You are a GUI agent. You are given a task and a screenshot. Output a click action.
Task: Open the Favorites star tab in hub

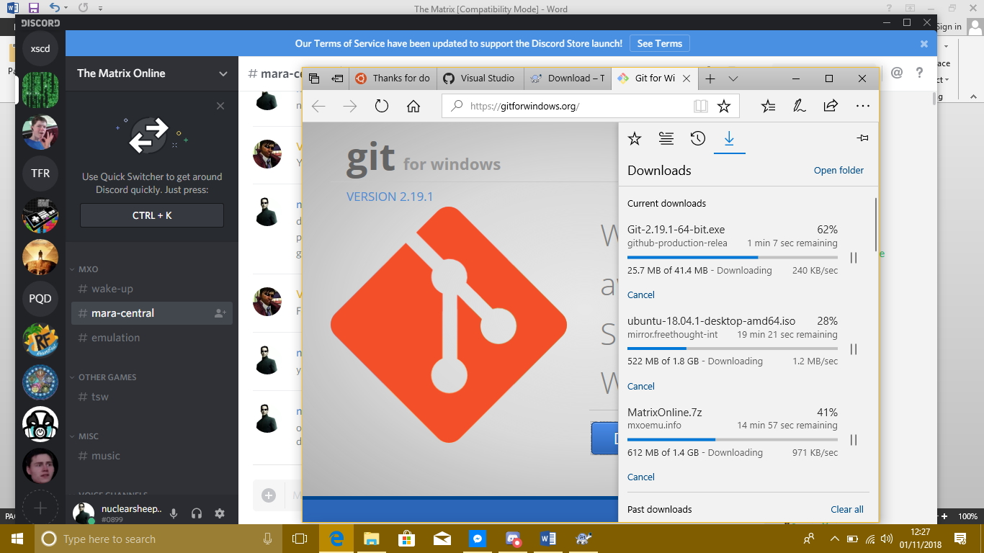tap(634, 139)
